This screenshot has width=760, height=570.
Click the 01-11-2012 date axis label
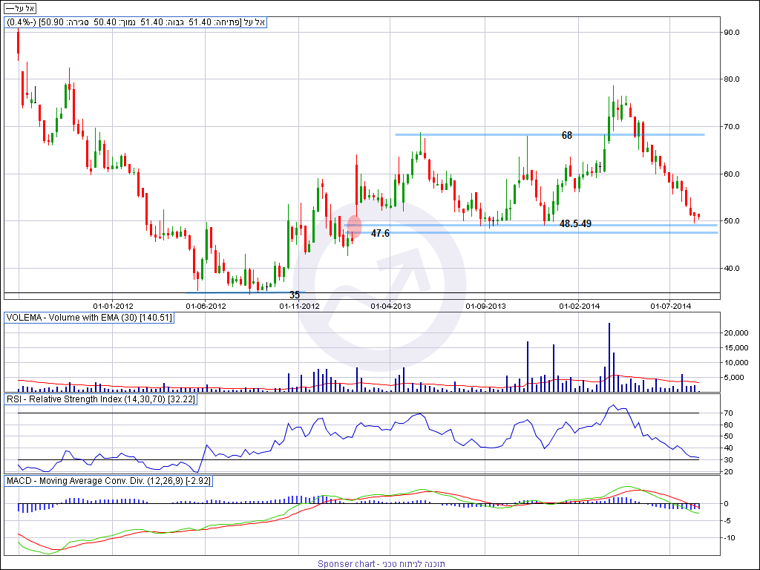click(x=299, y=305)
